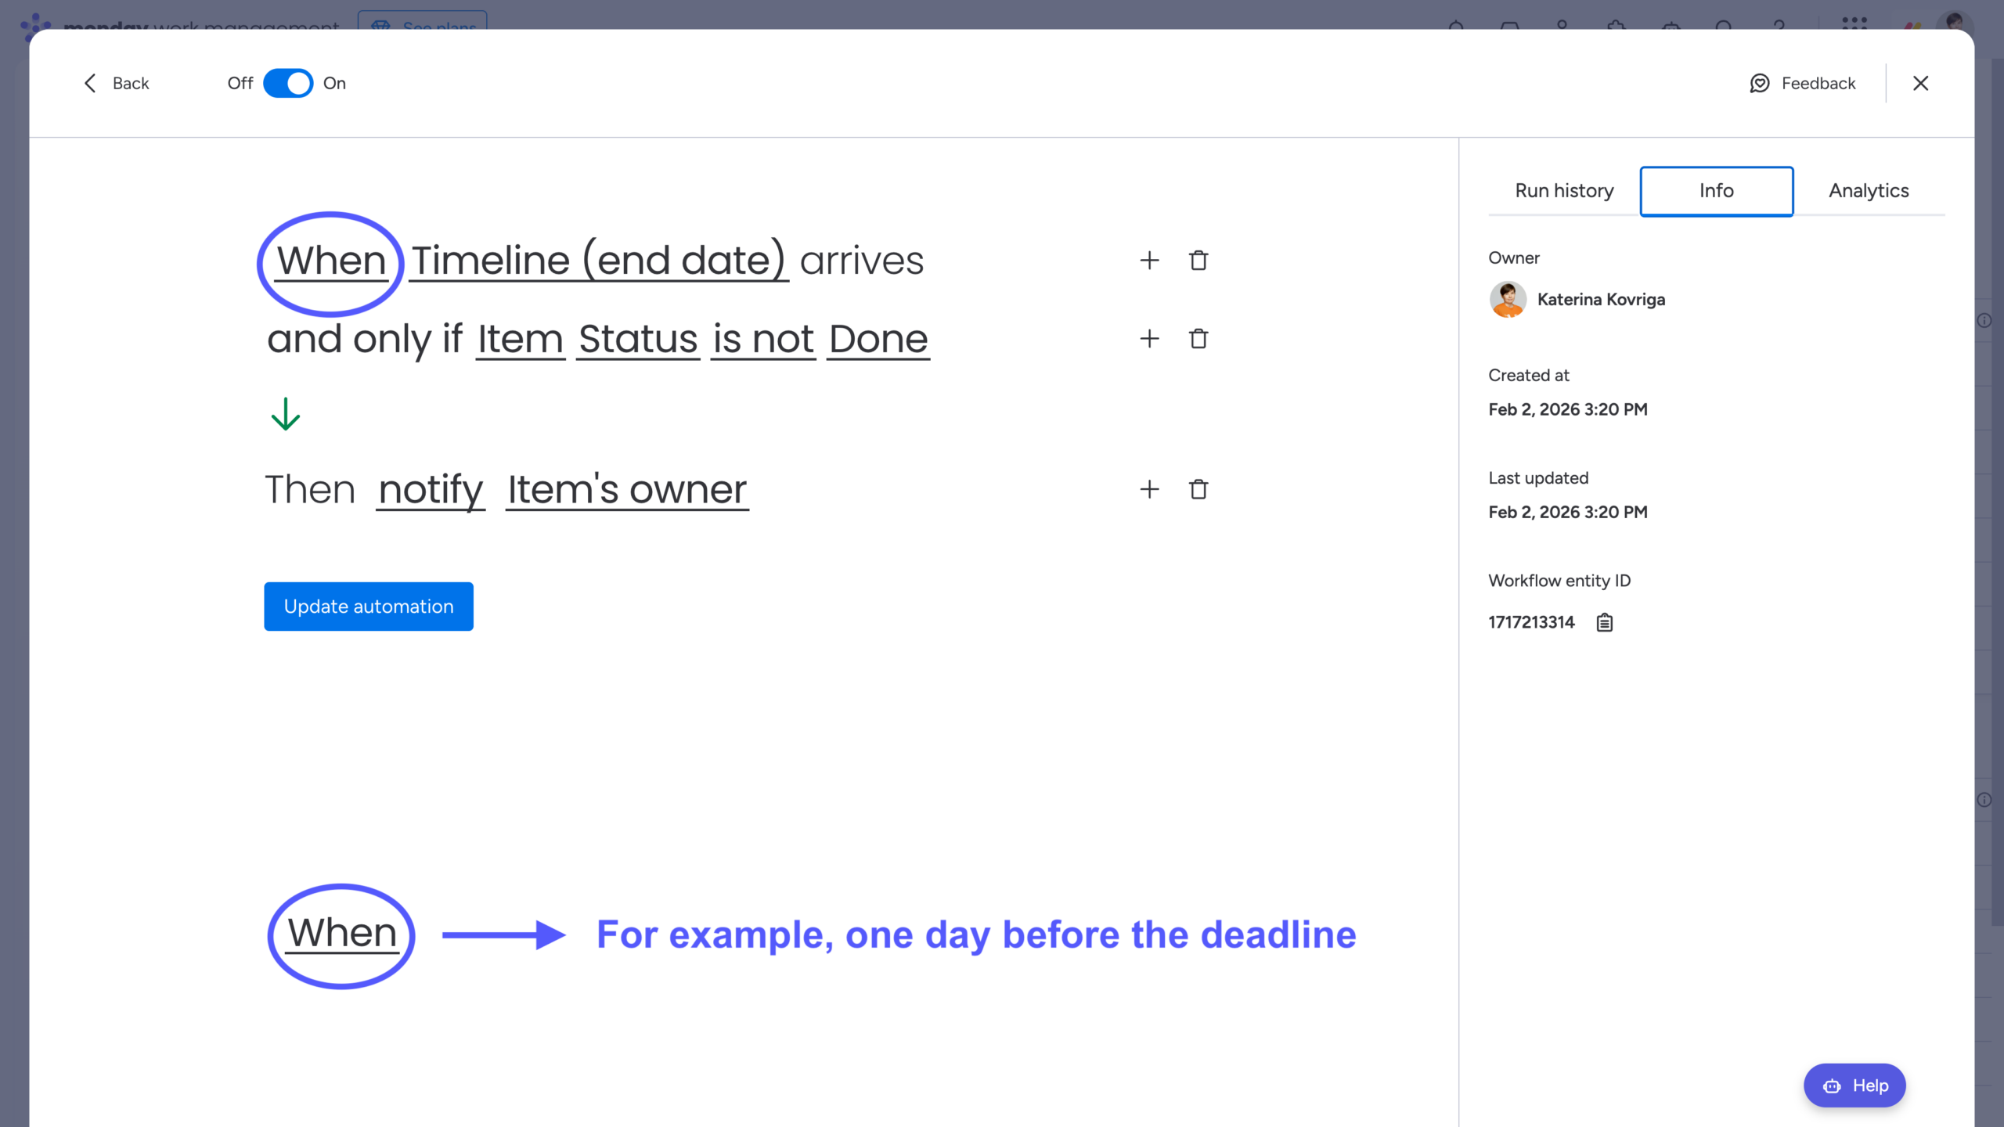Switch to the Analytics tab
Image resolution: width=2004 pixels, height=1127 pixels.
(x=1868, y=190)
